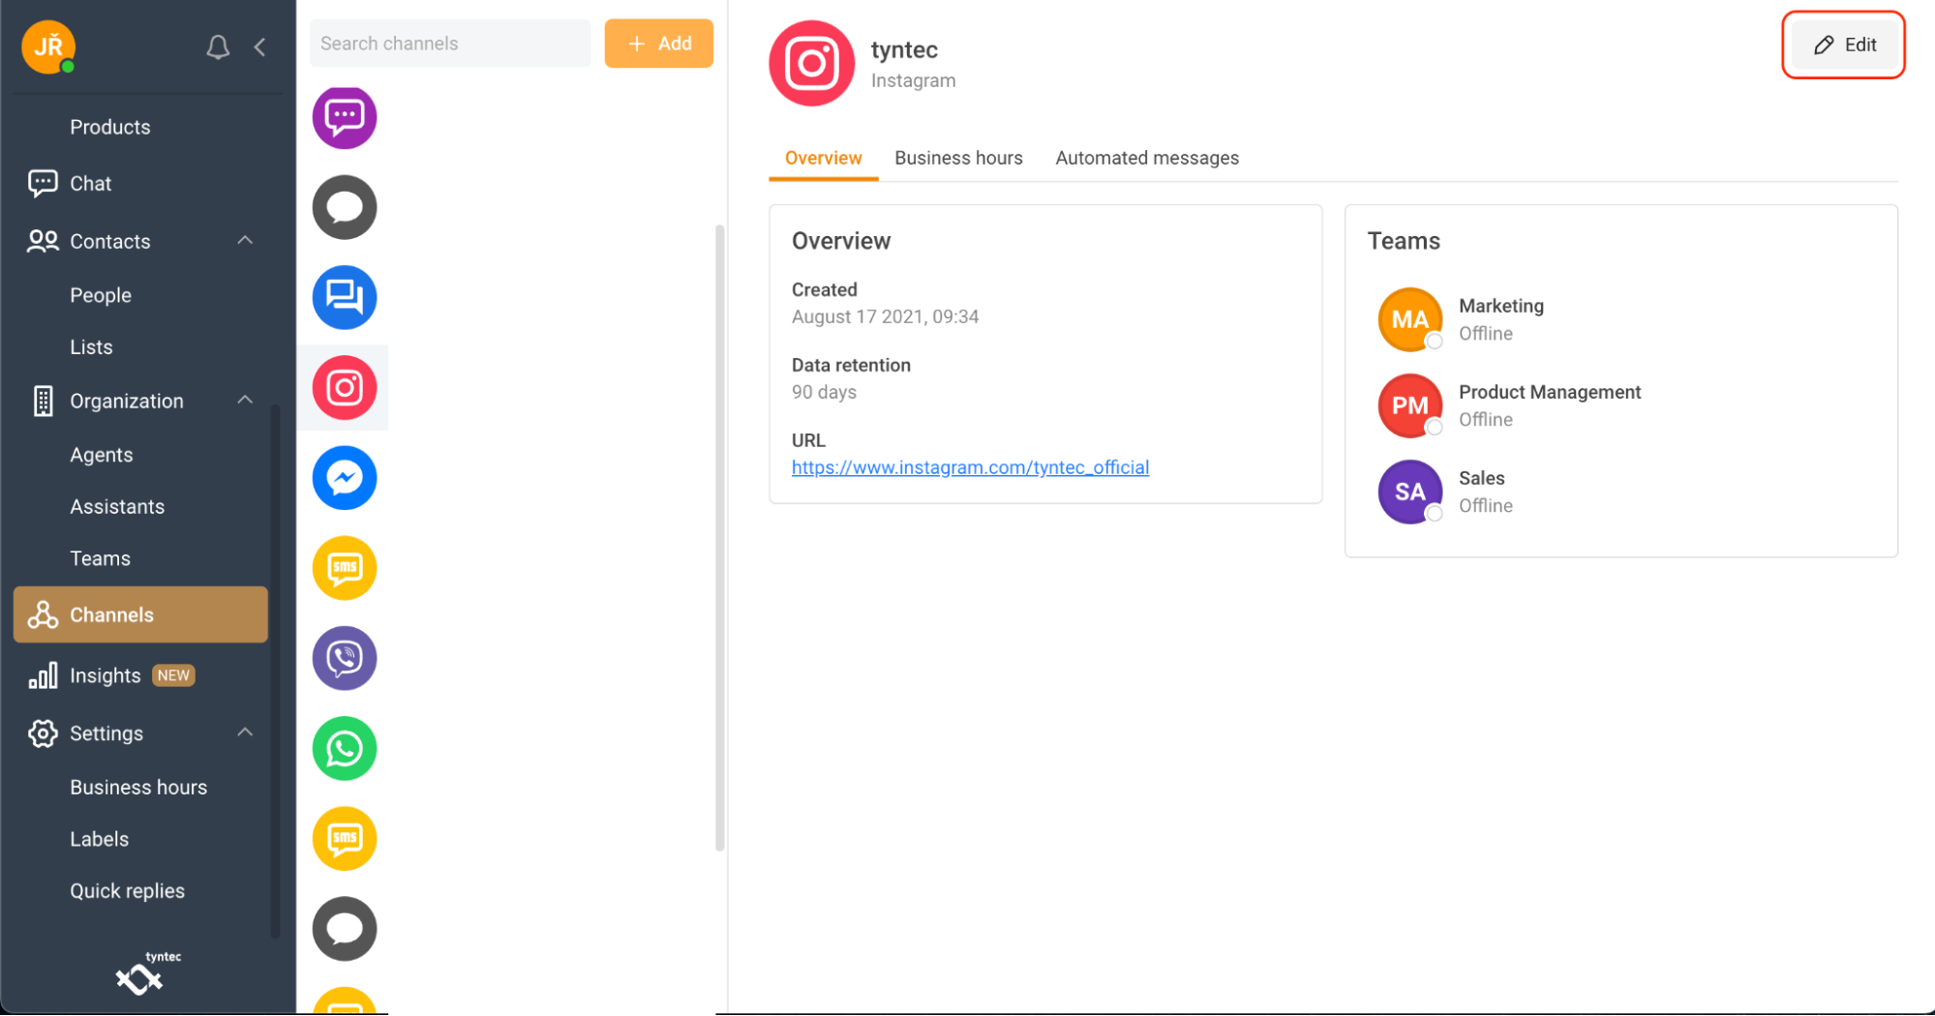This screenshot has width=1935, height=1016.
Task: Select the blue conversation bubbles channel icon
Action: pyautogui.click(x=344, y=297)
